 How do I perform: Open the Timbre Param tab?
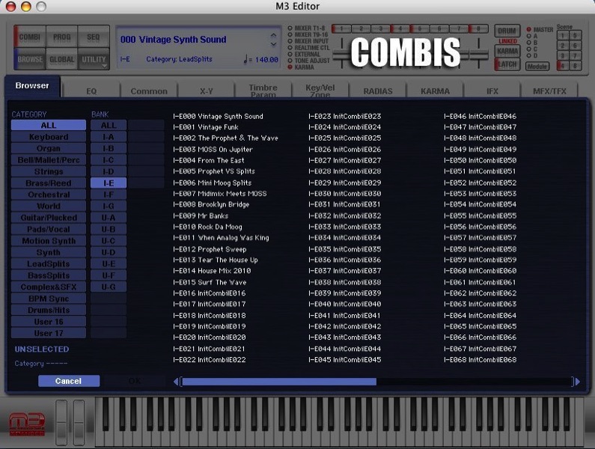tap(263, 91)
